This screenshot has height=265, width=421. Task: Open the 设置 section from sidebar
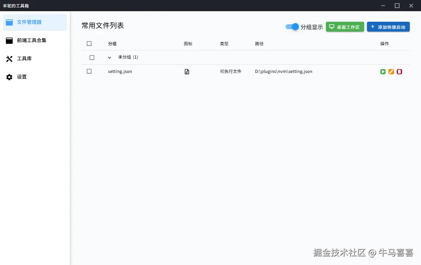[x=21, y=77]
